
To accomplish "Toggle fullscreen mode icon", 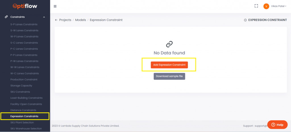I will pyautogui.click(x=256, y=6).
